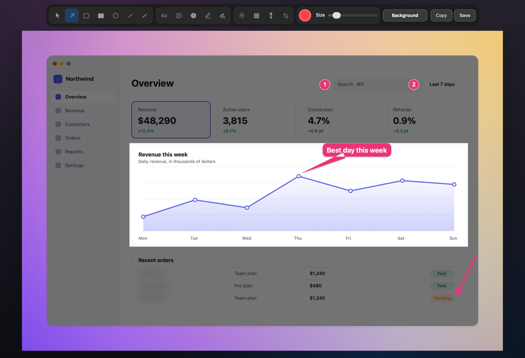Select the Blur tool with overlapping circles

[x=242, y=15]
